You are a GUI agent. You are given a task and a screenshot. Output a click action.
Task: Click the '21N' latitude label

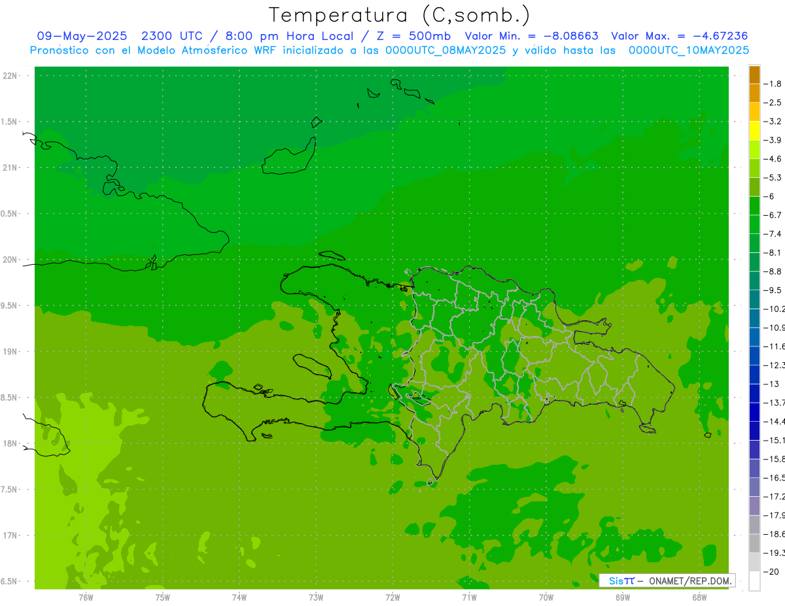[x=10, y=167]
